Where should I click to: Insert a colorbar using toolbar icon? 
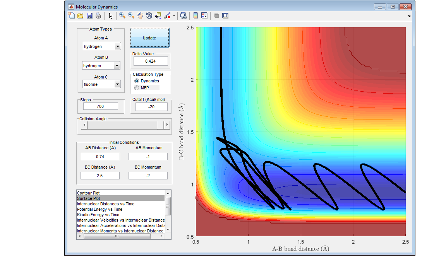click(x=196, y=15)
